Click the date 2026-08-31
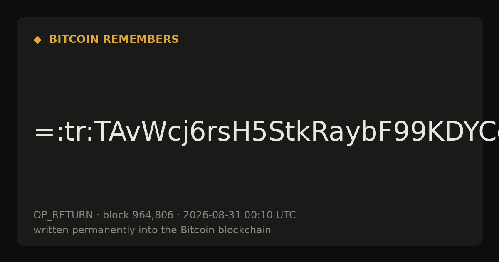 coord(212,215)
